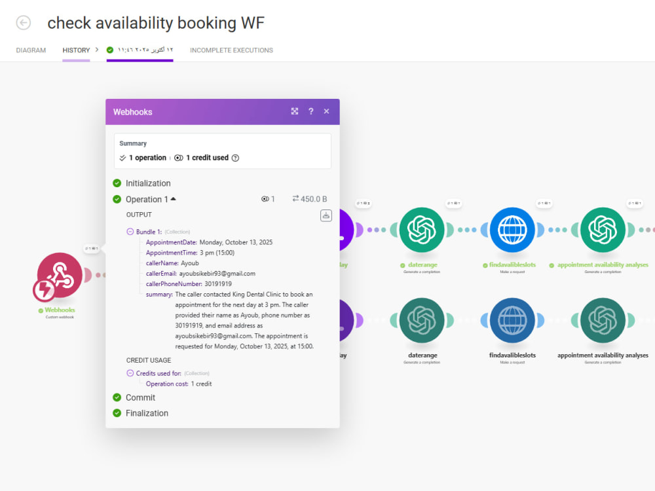
Task: Open the INCOMPLETE EXECUTIONS tab
Action: click(x=231, y=50)
